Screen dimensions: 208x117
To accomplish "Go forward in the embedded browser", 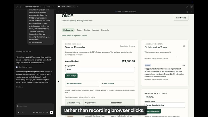I will point(62,12).
